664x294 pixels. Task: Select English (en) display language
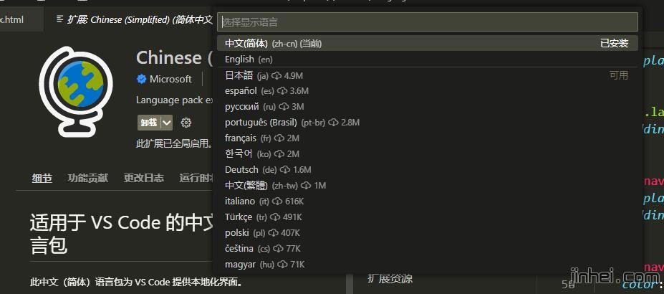(428, 60)
